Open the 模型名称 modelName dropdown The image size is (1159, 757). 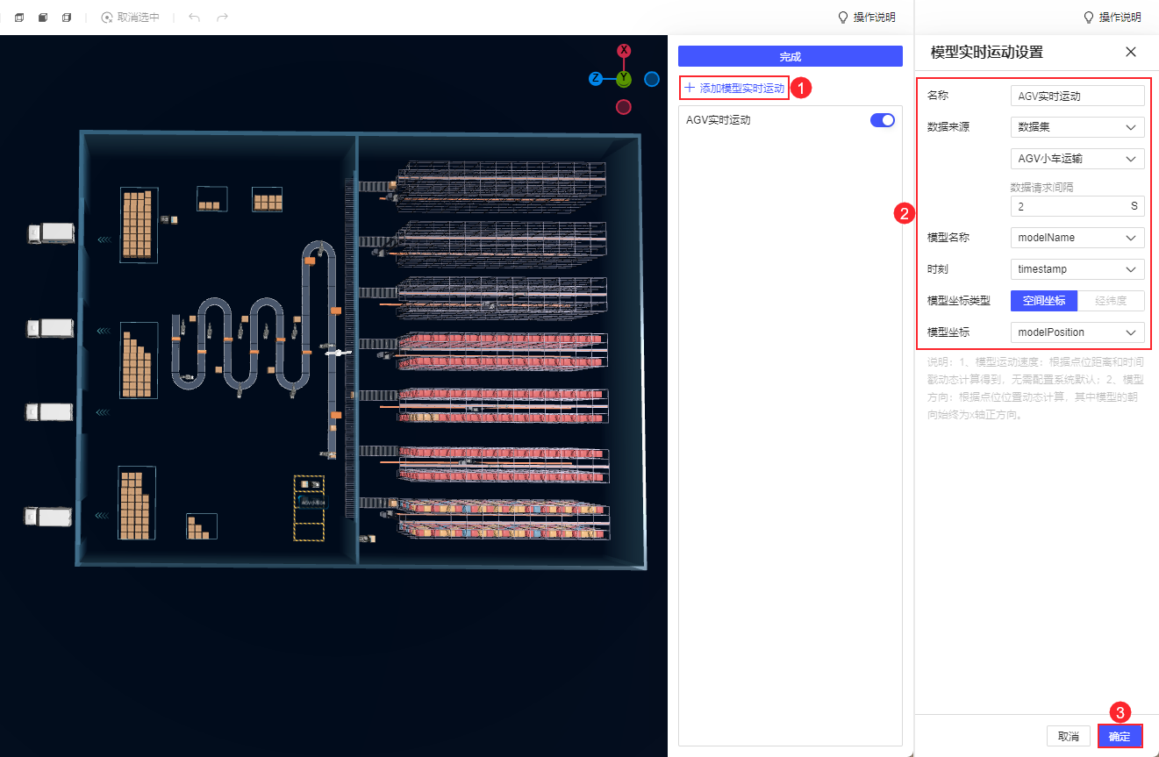1077,238
